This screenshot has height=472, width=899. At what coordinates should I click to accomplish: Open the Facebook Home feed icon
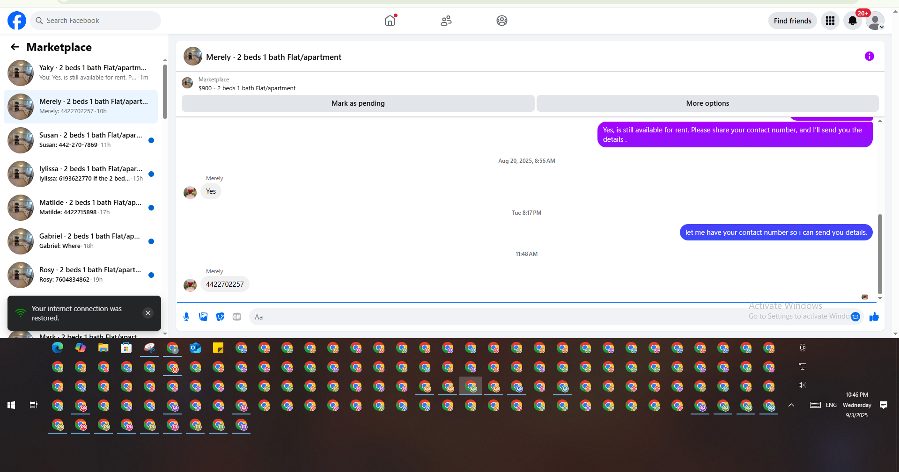click(390, 21)
